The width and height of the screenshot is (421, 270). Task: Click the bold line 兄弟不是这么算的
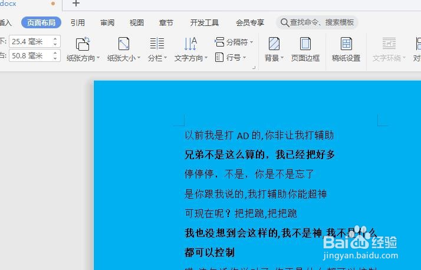point(259,154)
